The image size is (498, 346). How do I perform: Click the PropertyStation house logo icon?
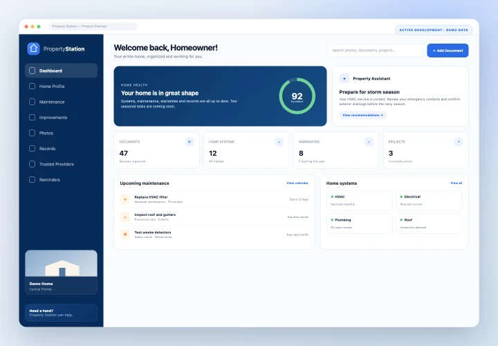[33, 48]
